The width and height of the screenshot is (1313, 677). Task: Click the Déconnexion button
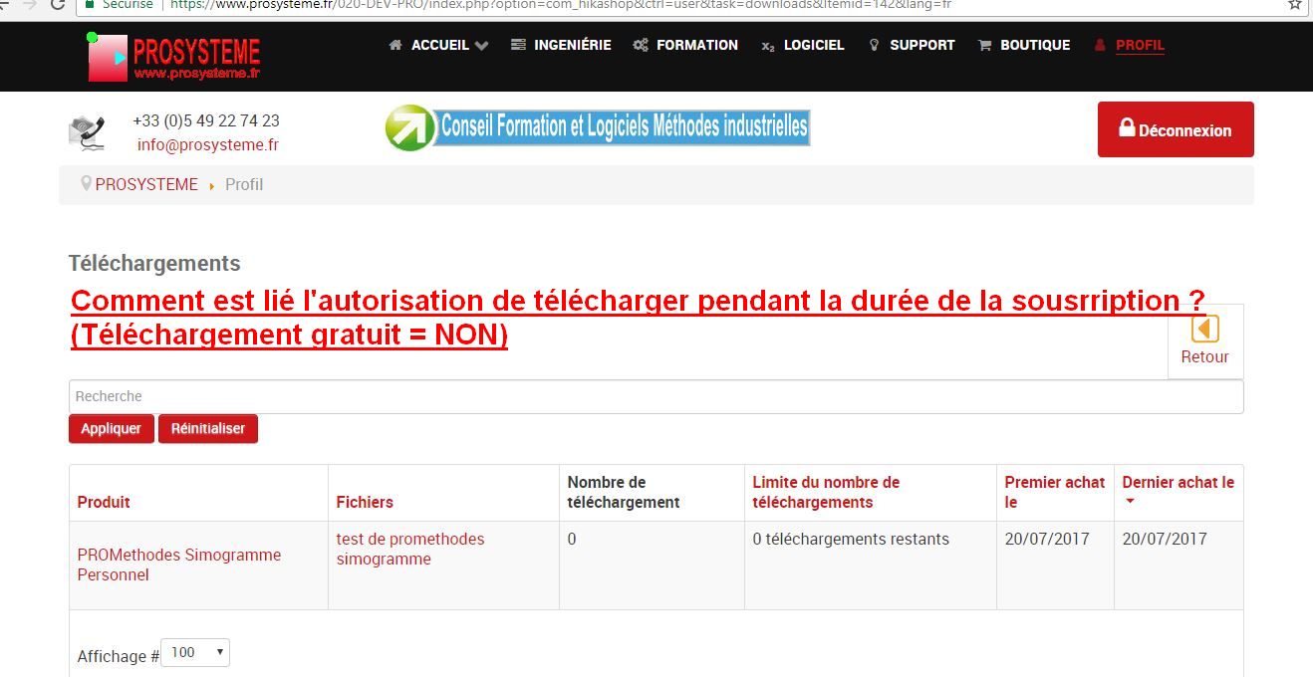tap(1176, 129)
